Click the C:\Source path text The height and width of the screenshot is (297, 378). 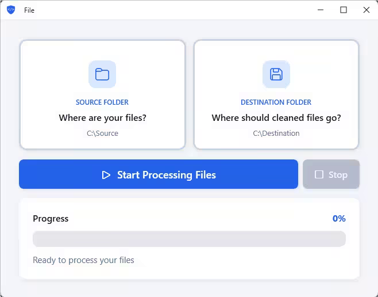click(102, 134)
